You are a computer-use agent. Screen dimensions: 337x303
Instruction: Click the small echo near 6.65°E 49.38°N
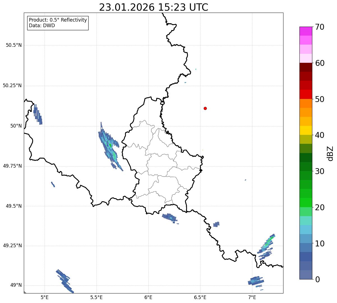pos(216,224)
